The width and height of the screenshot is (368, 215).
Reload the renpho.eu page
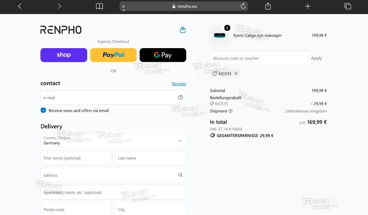click(243, 6)
